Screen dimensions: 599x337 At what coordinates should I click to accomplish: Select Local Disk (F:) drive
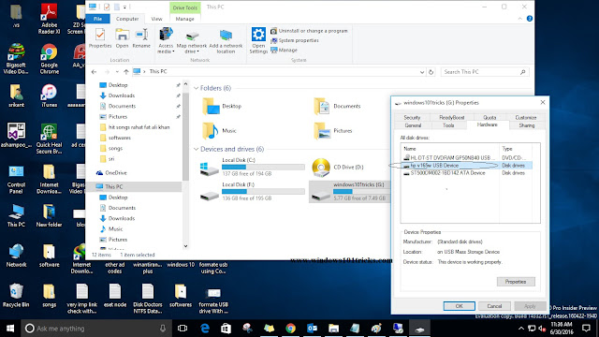(252, 191)
